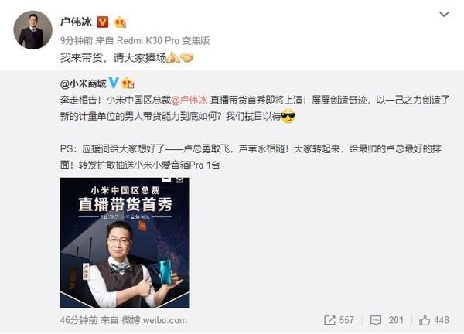Click the membership crown badge beside 卢伟冰

click(x=121, y=22)
